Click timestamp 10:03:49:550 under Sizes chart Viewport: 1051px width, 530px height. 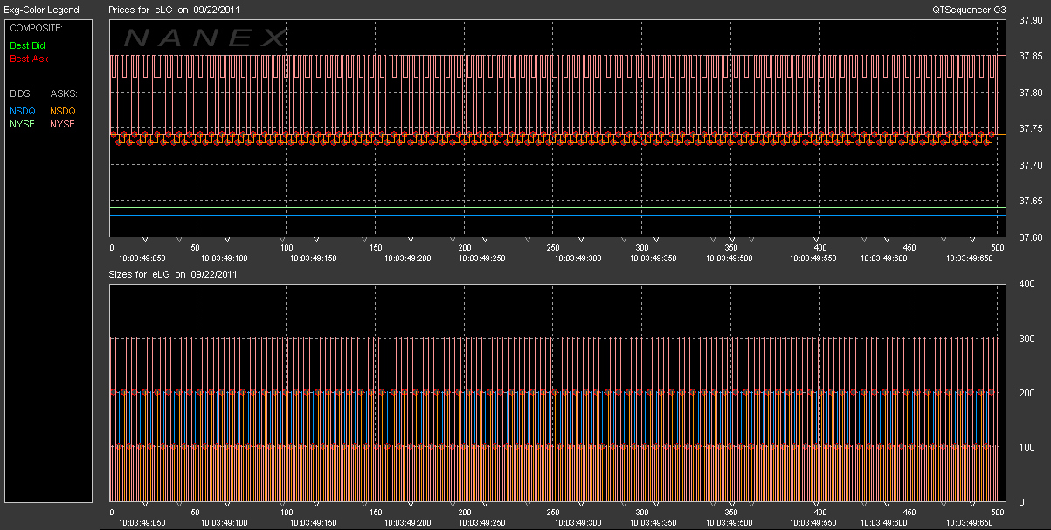point(812,523)
